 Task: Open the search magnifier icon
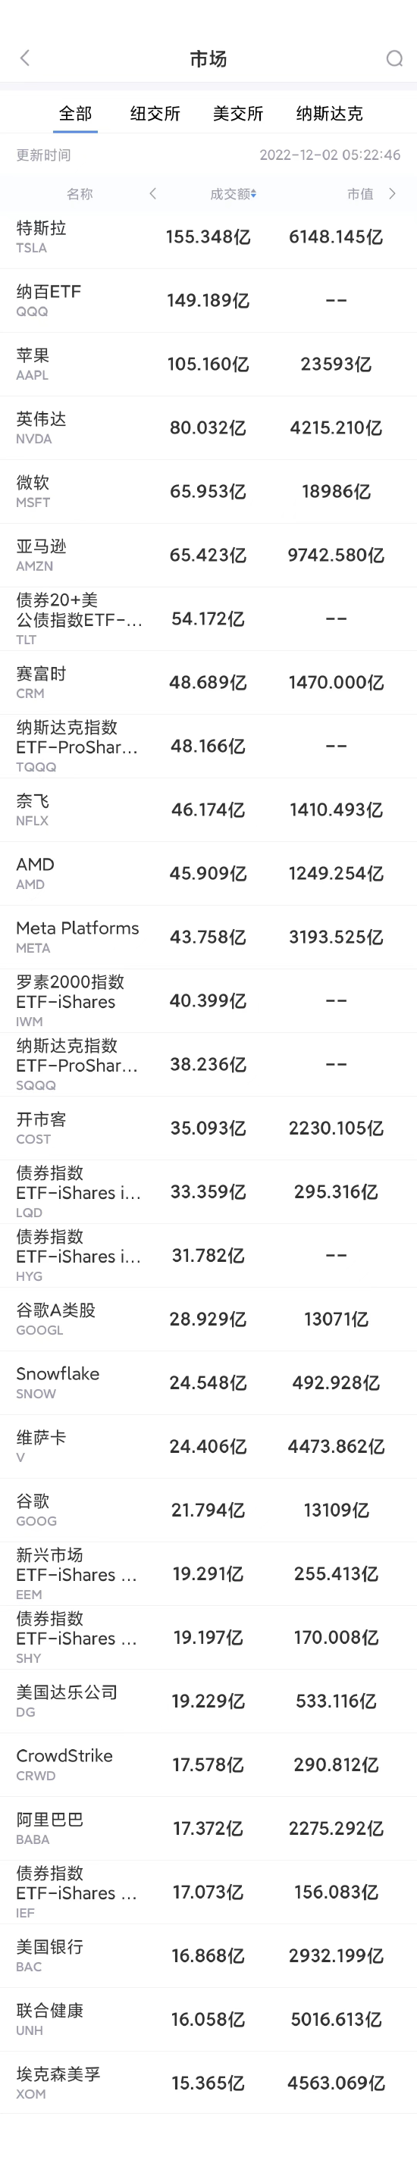pos(394,58)
